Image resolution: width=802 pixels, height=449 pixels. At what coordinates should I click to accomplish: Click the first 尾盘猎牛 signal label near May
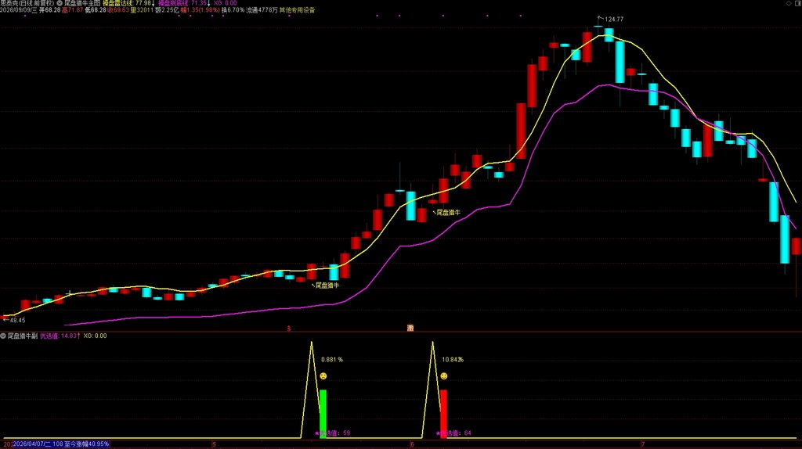point(325,286)
